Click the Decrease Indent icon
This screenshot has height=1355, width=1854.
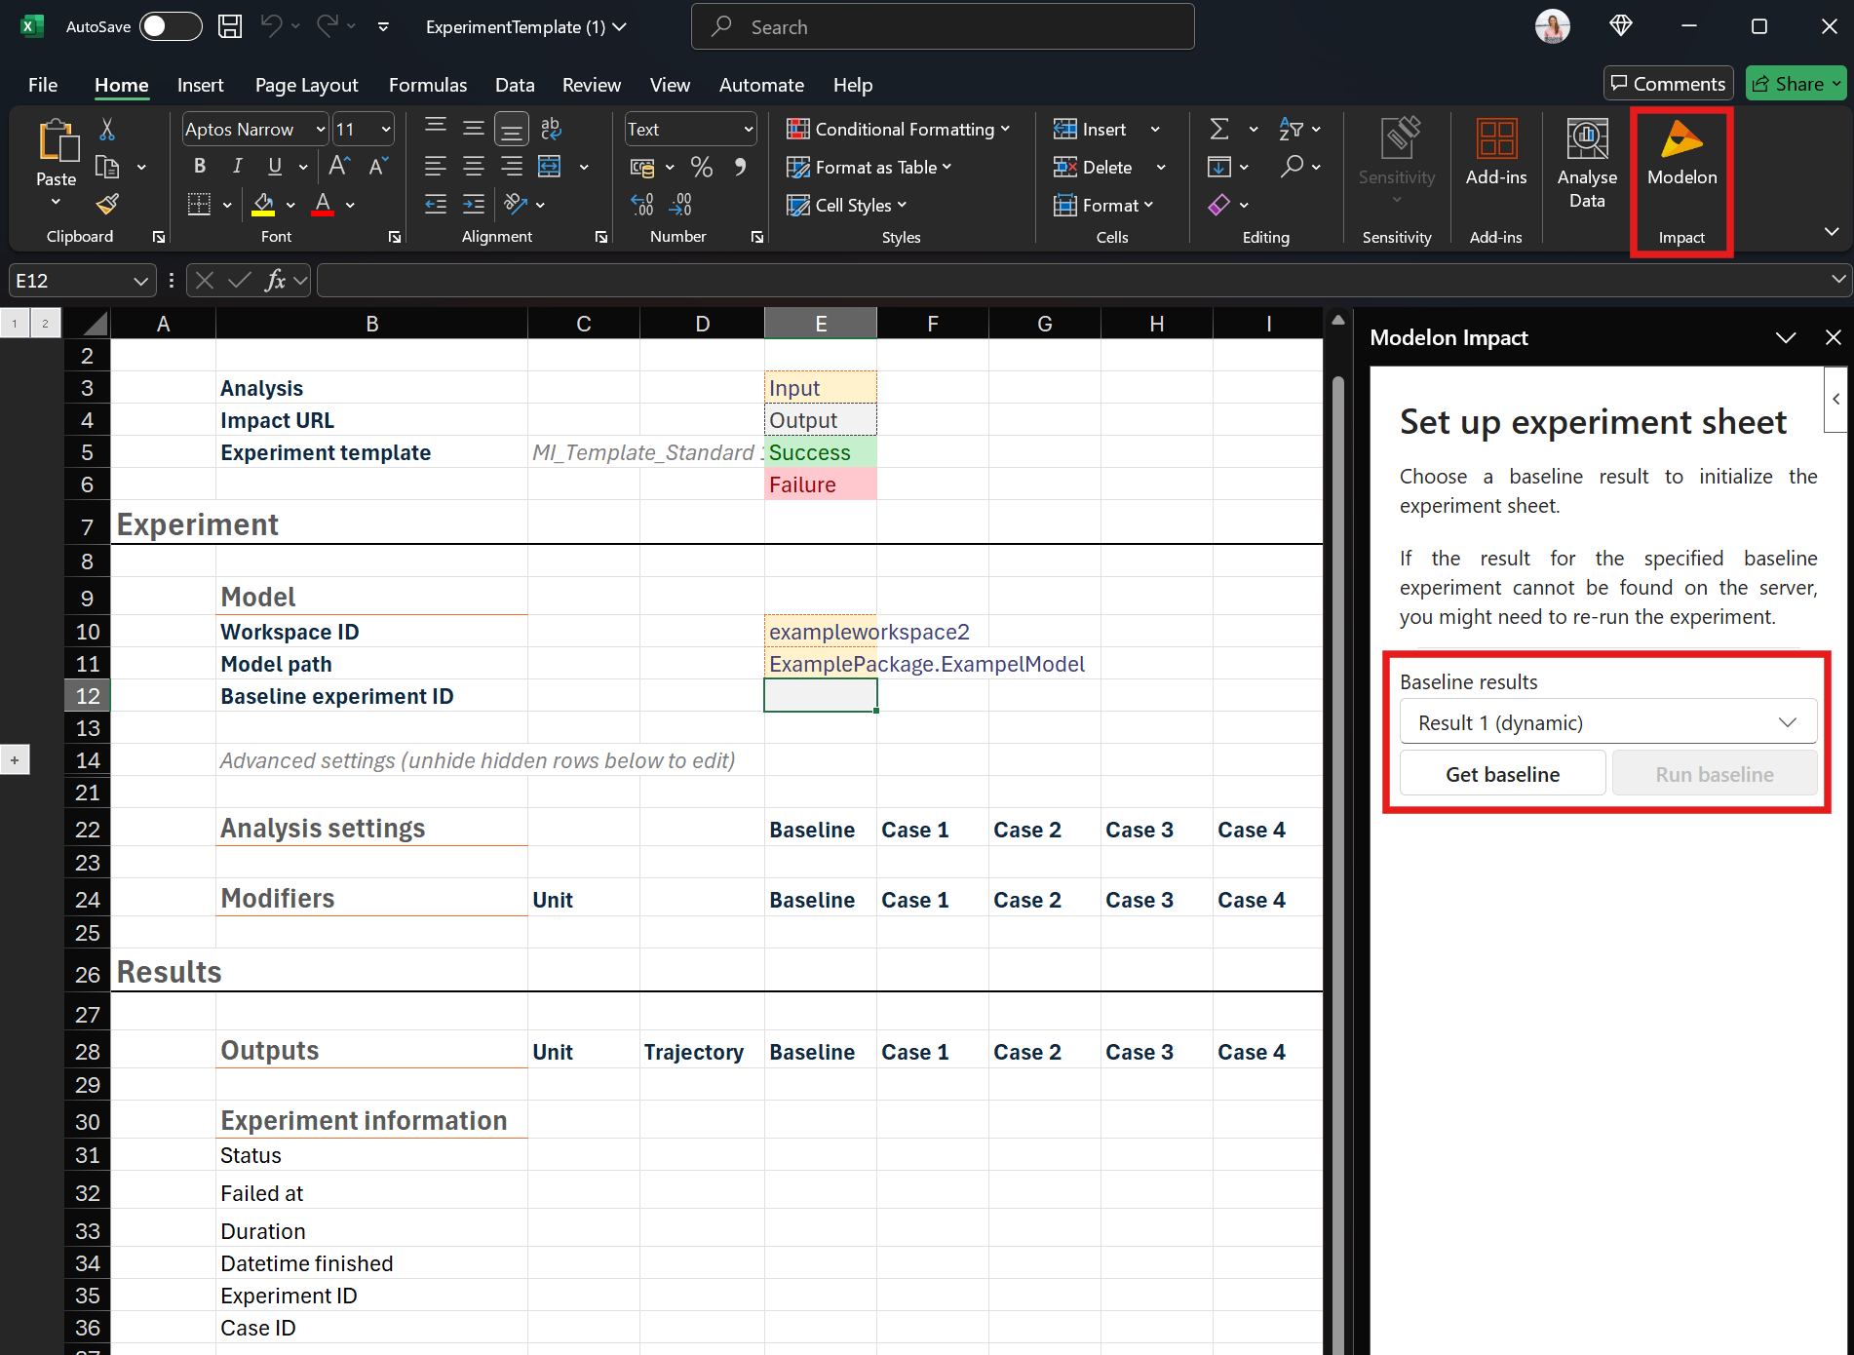click(x=436, y=204)
